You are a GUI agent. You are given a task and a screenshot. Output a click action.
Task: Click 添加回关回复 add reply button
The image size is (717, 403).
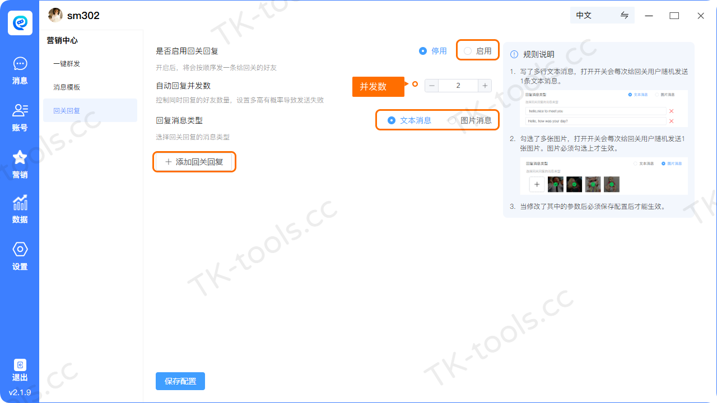pyautogui.click(x=194, y=162)
